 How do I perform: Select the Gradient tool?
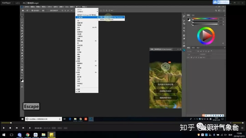click(22, 50)
